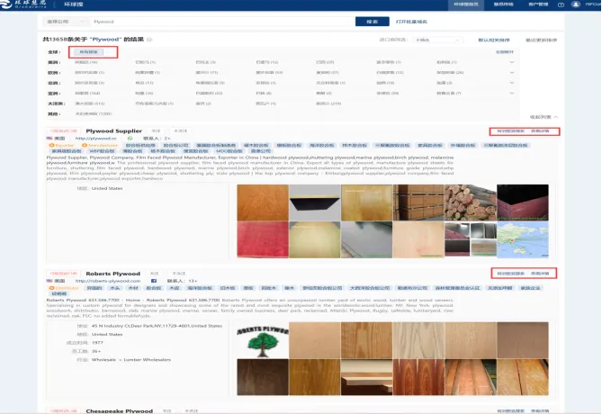Image resolution: width=602 pixels, height=414 pixels.
Task: Open the Chesapeake Plywood company title
Action: coord(120,411)
